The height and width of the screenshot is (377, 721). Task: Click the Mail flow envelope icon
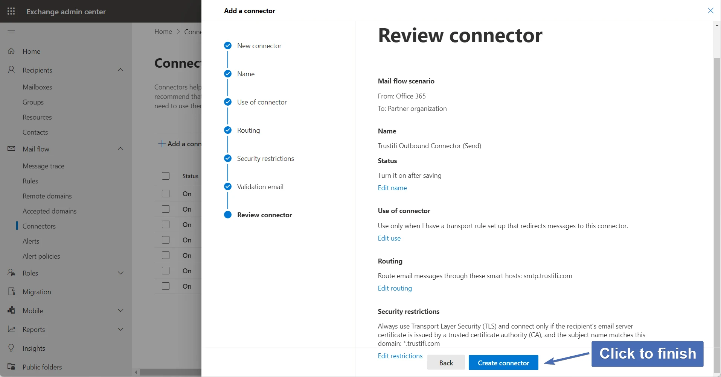[x=12, y=149]
